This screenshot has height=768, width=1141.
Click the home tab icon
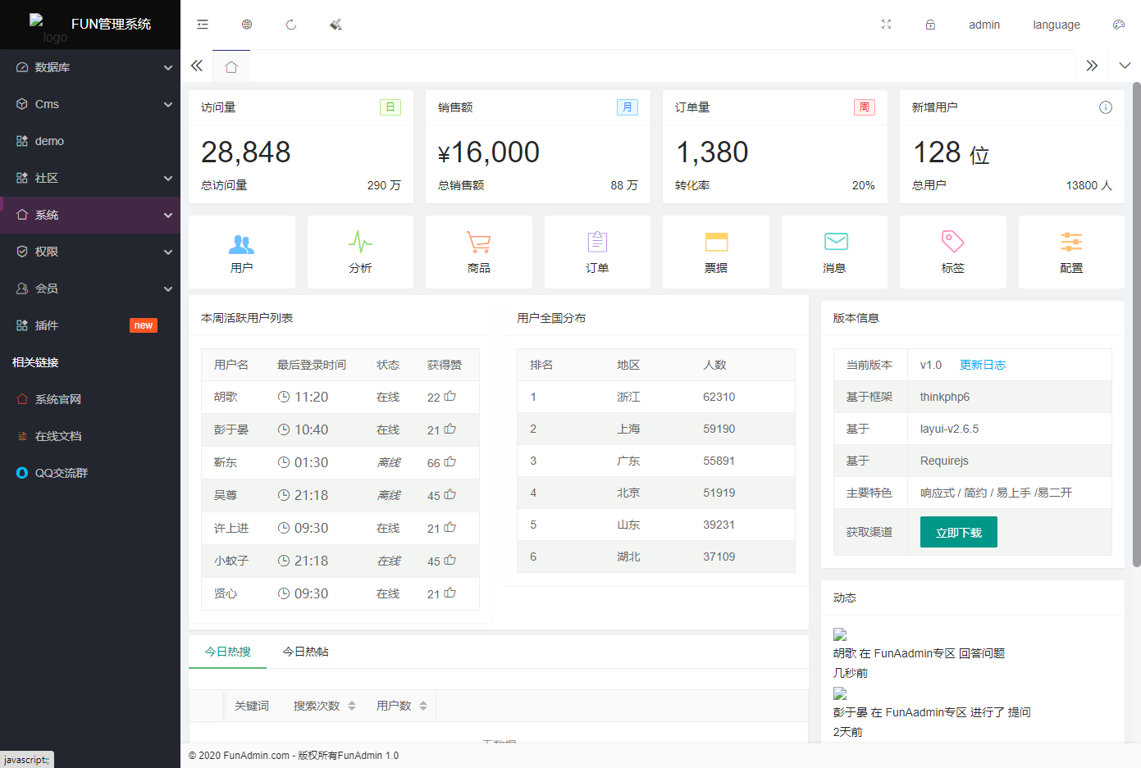click(x=231, y=66)
